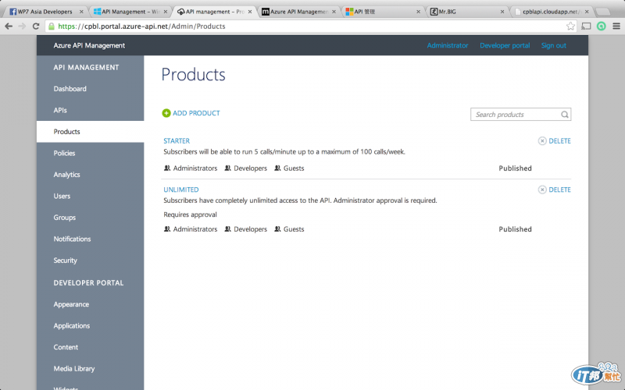Click DELETE text for the UNLIMITED product
This screenshot has width=625, height=390.
[559, 190]
